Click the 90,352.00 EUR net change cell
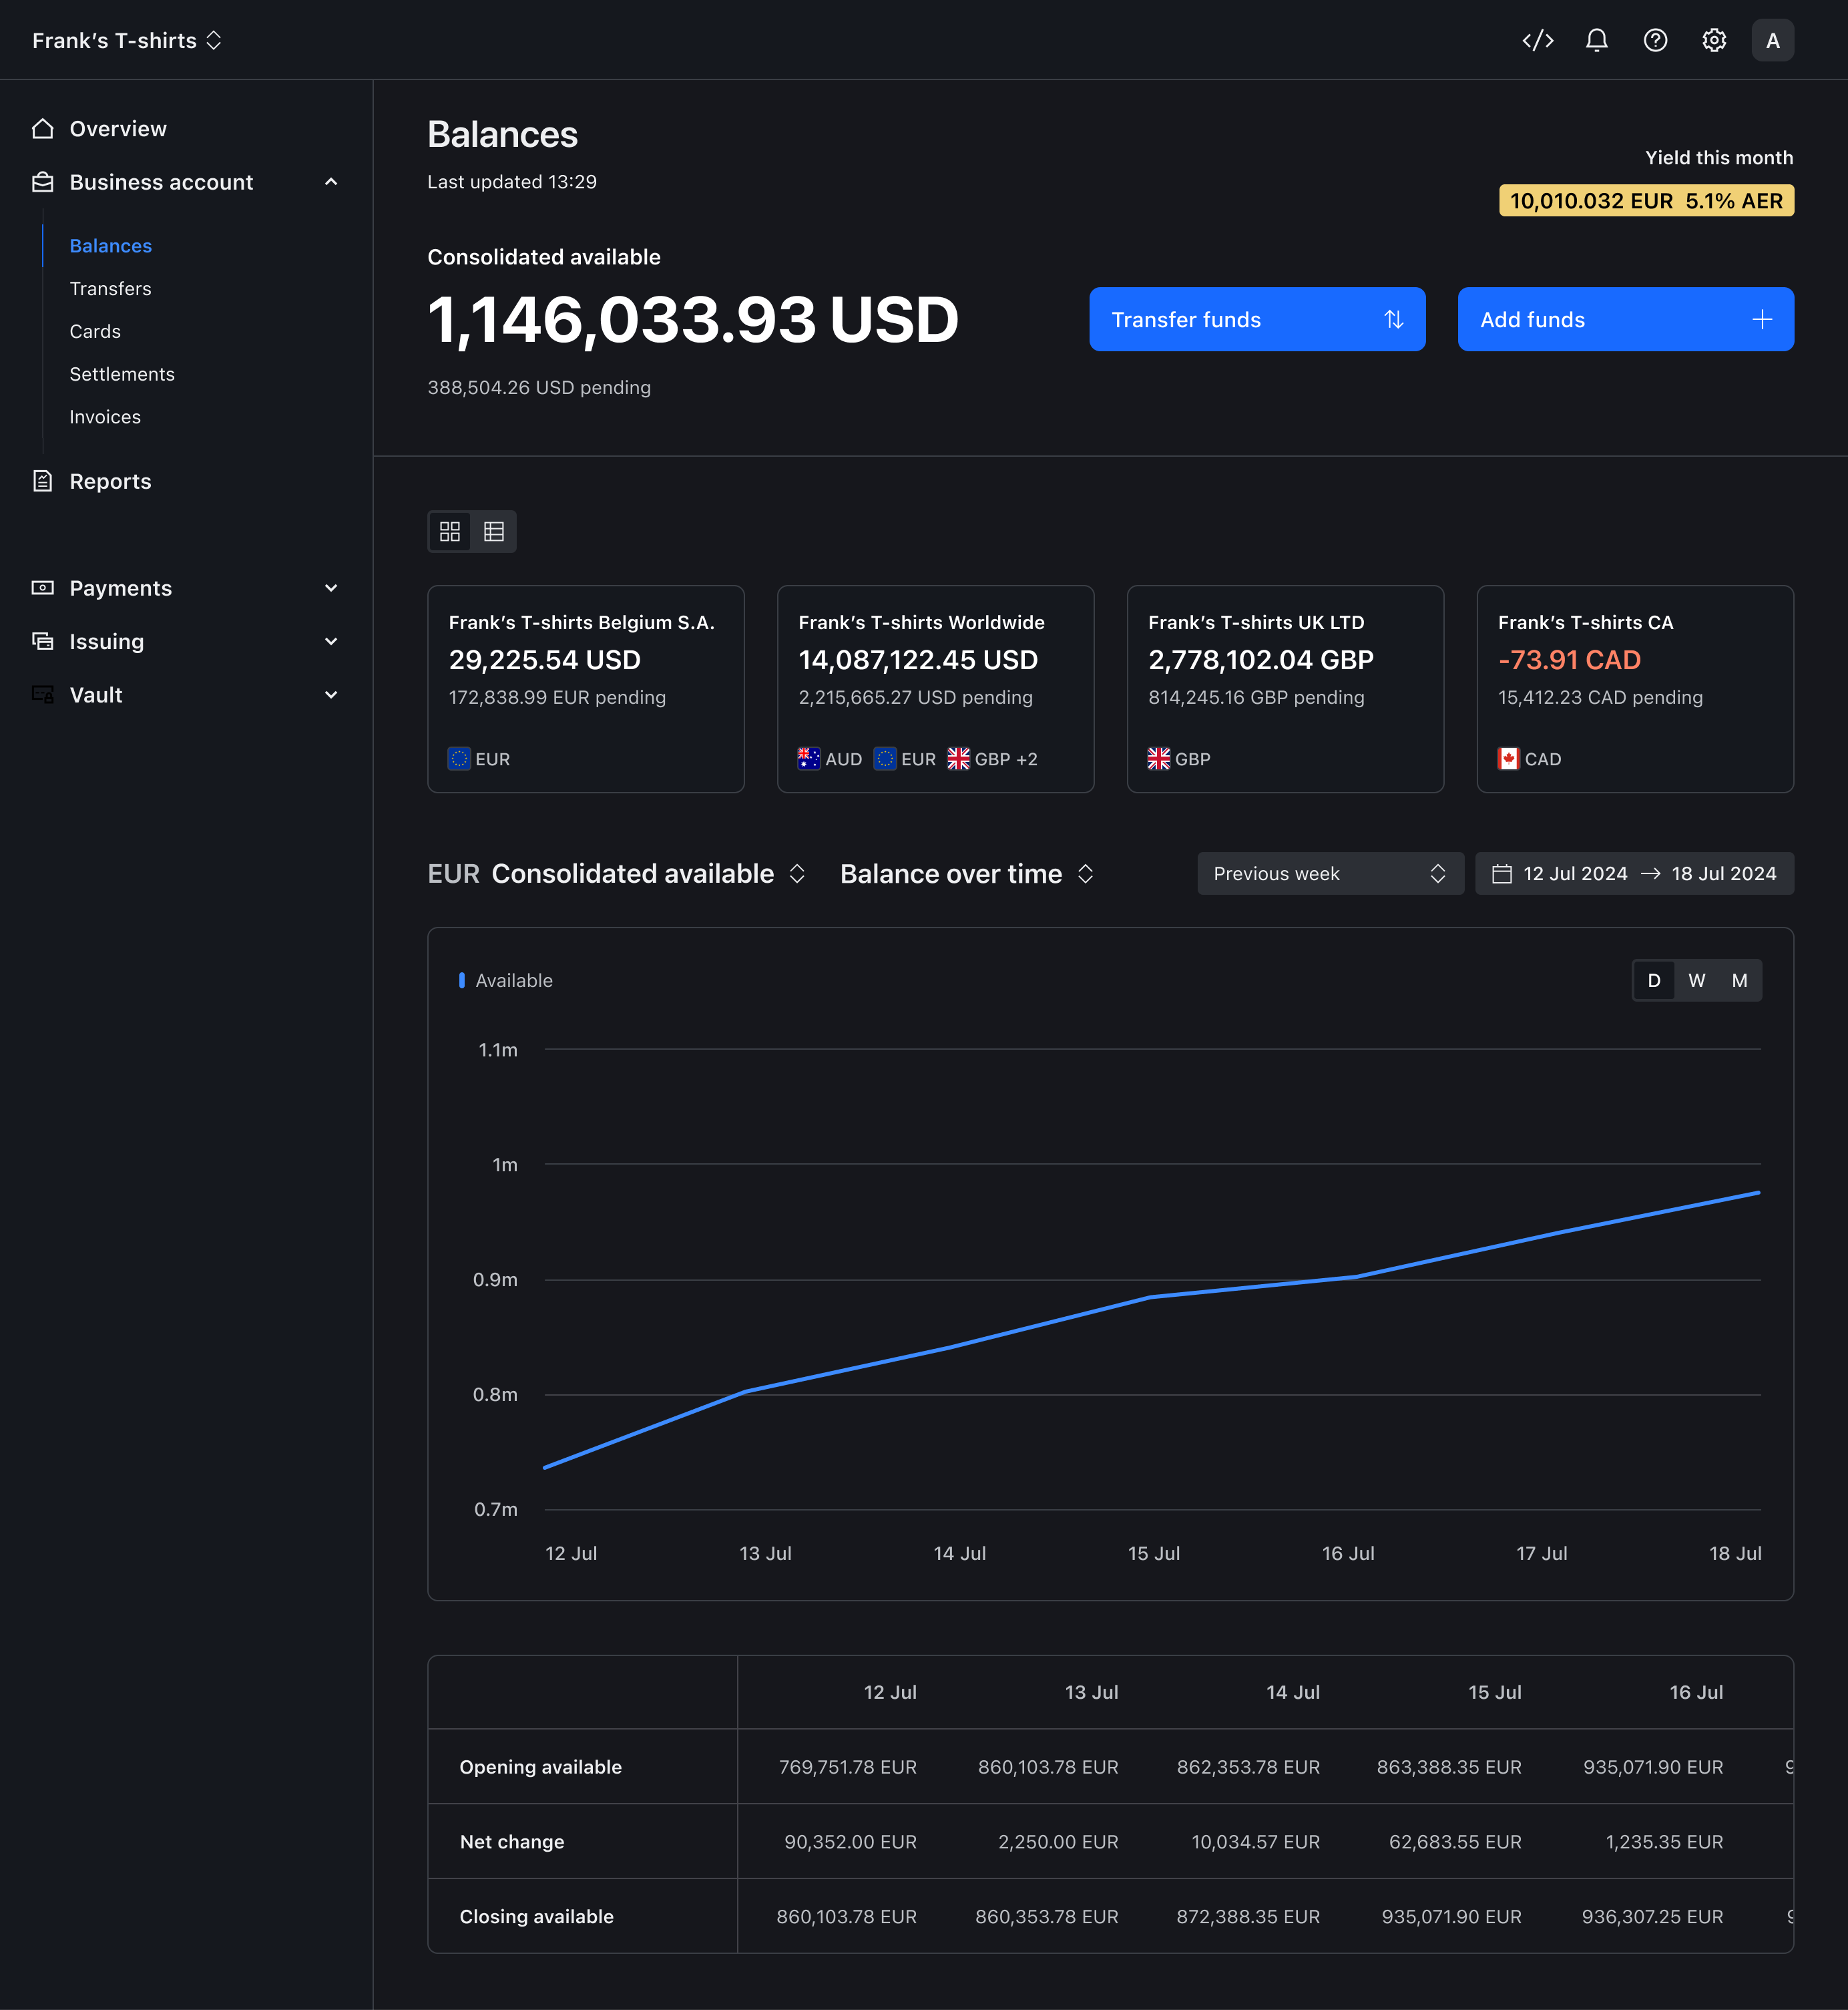Image resolution: width=1848 pixels, height=2010 pixels. pos(850,1842)
